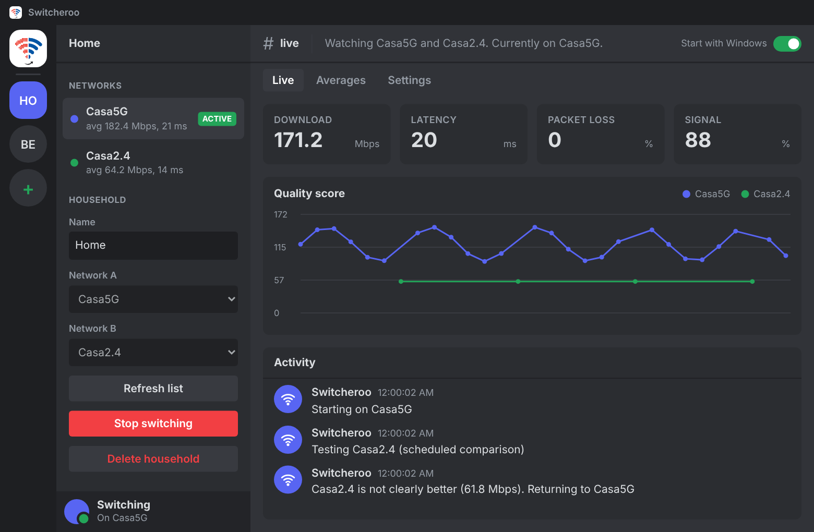Select the HO household avatar
The width and height of the screenshot is (814, 532).
point(28,100)
